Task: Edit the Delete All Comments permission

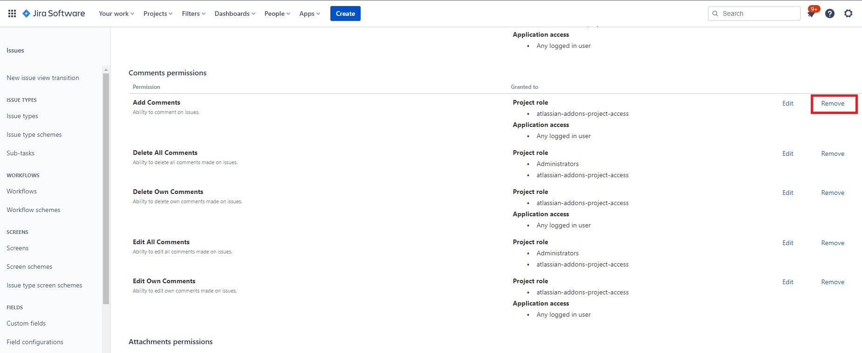Action: (x=787, y=153)
